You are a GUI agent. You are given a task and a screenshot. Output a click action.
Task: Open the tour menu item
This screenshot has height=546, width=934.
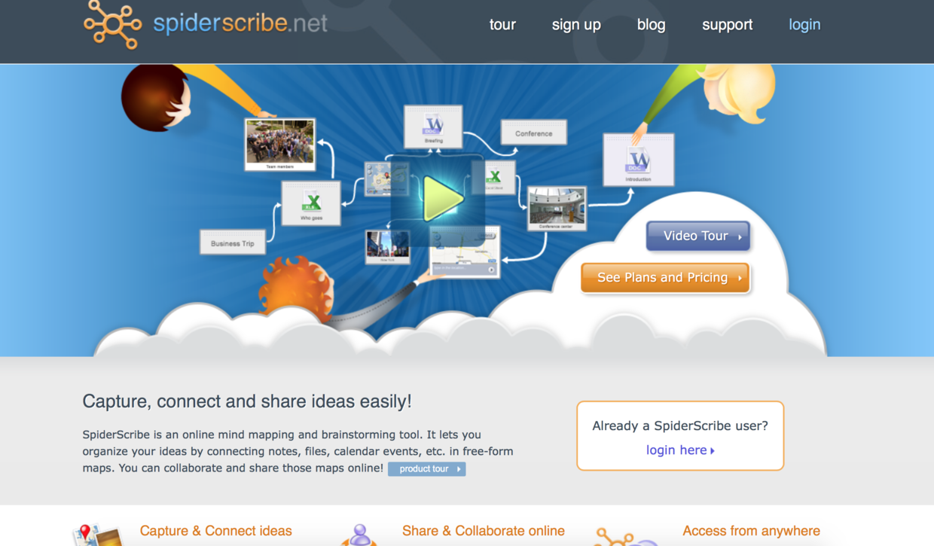502,25
